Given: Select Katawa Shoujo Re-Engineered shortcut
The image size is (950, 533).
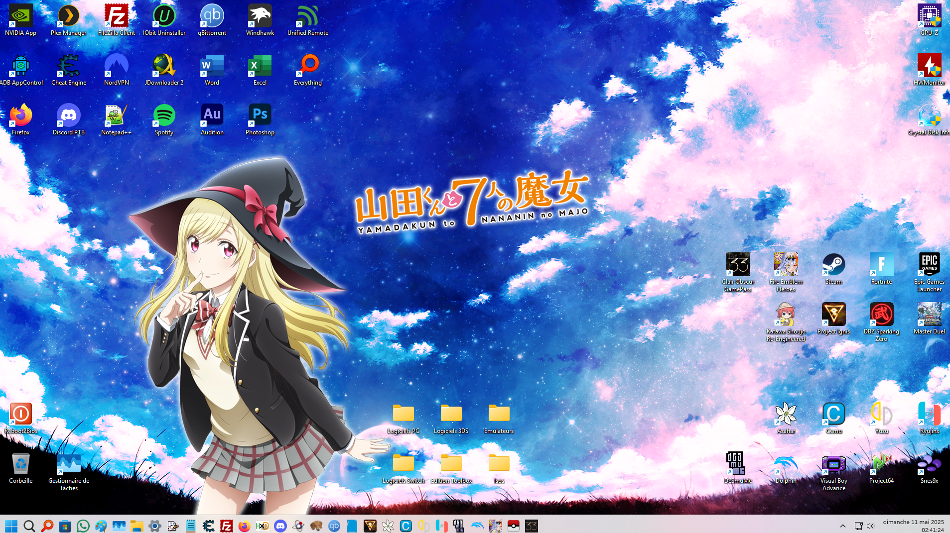Looking at the screenshot, I should tap(786, 322).
